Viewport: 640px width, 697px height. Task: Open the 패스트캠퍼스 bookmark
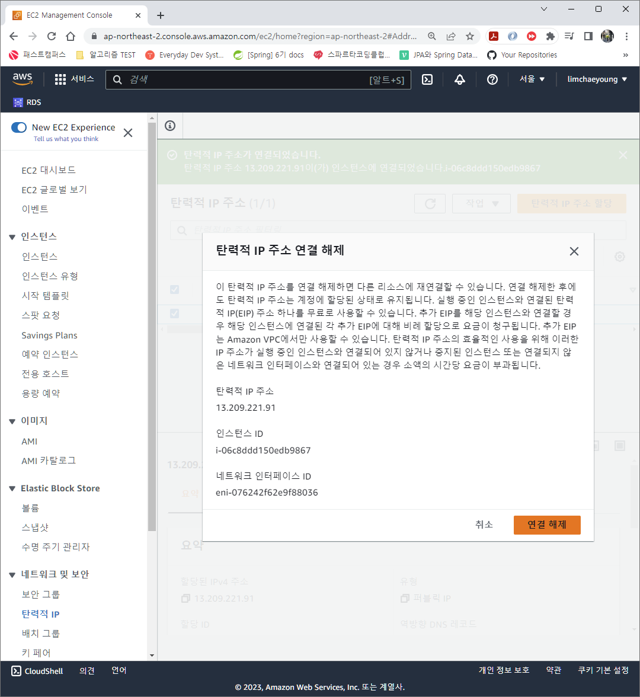click(37, 55)
